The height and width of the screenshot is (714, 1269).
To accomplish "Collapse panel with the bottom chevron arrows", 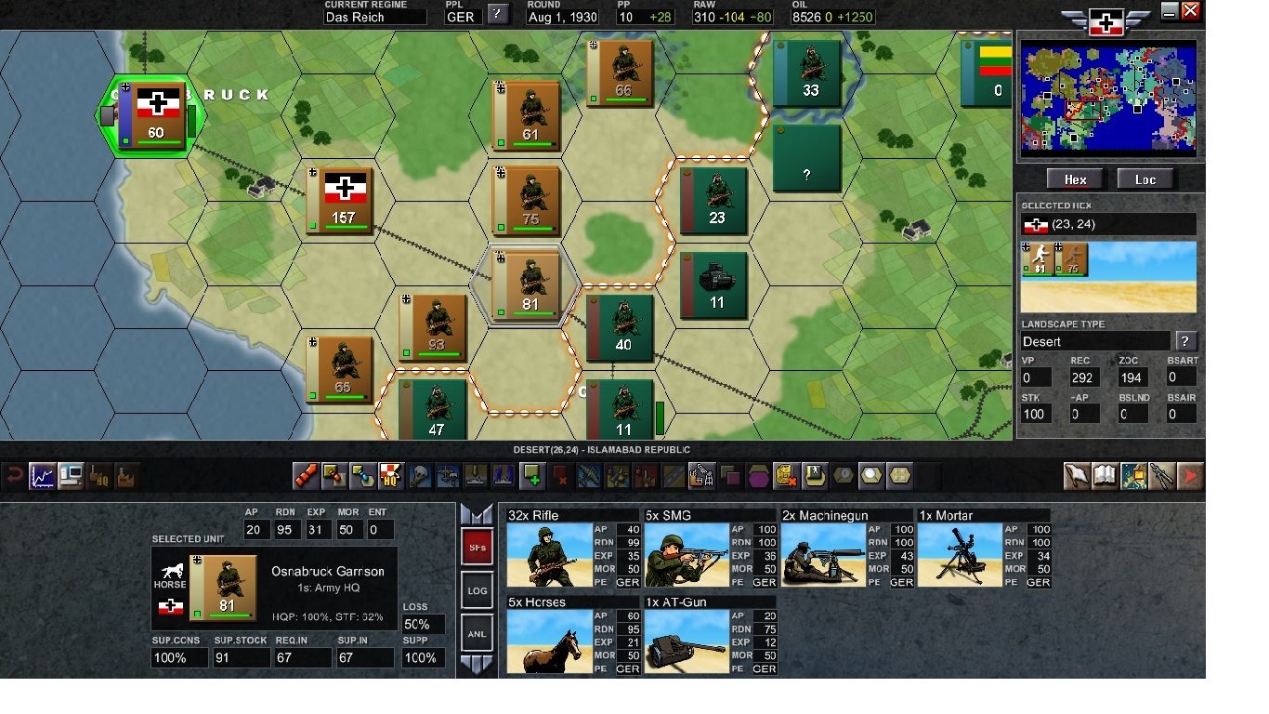I will point(477,664).
